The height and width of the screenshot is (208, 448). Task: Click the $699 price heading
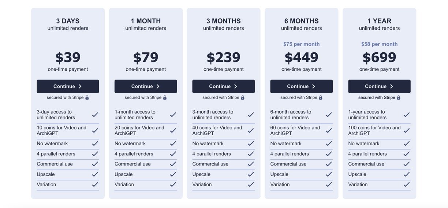point(379,57)
